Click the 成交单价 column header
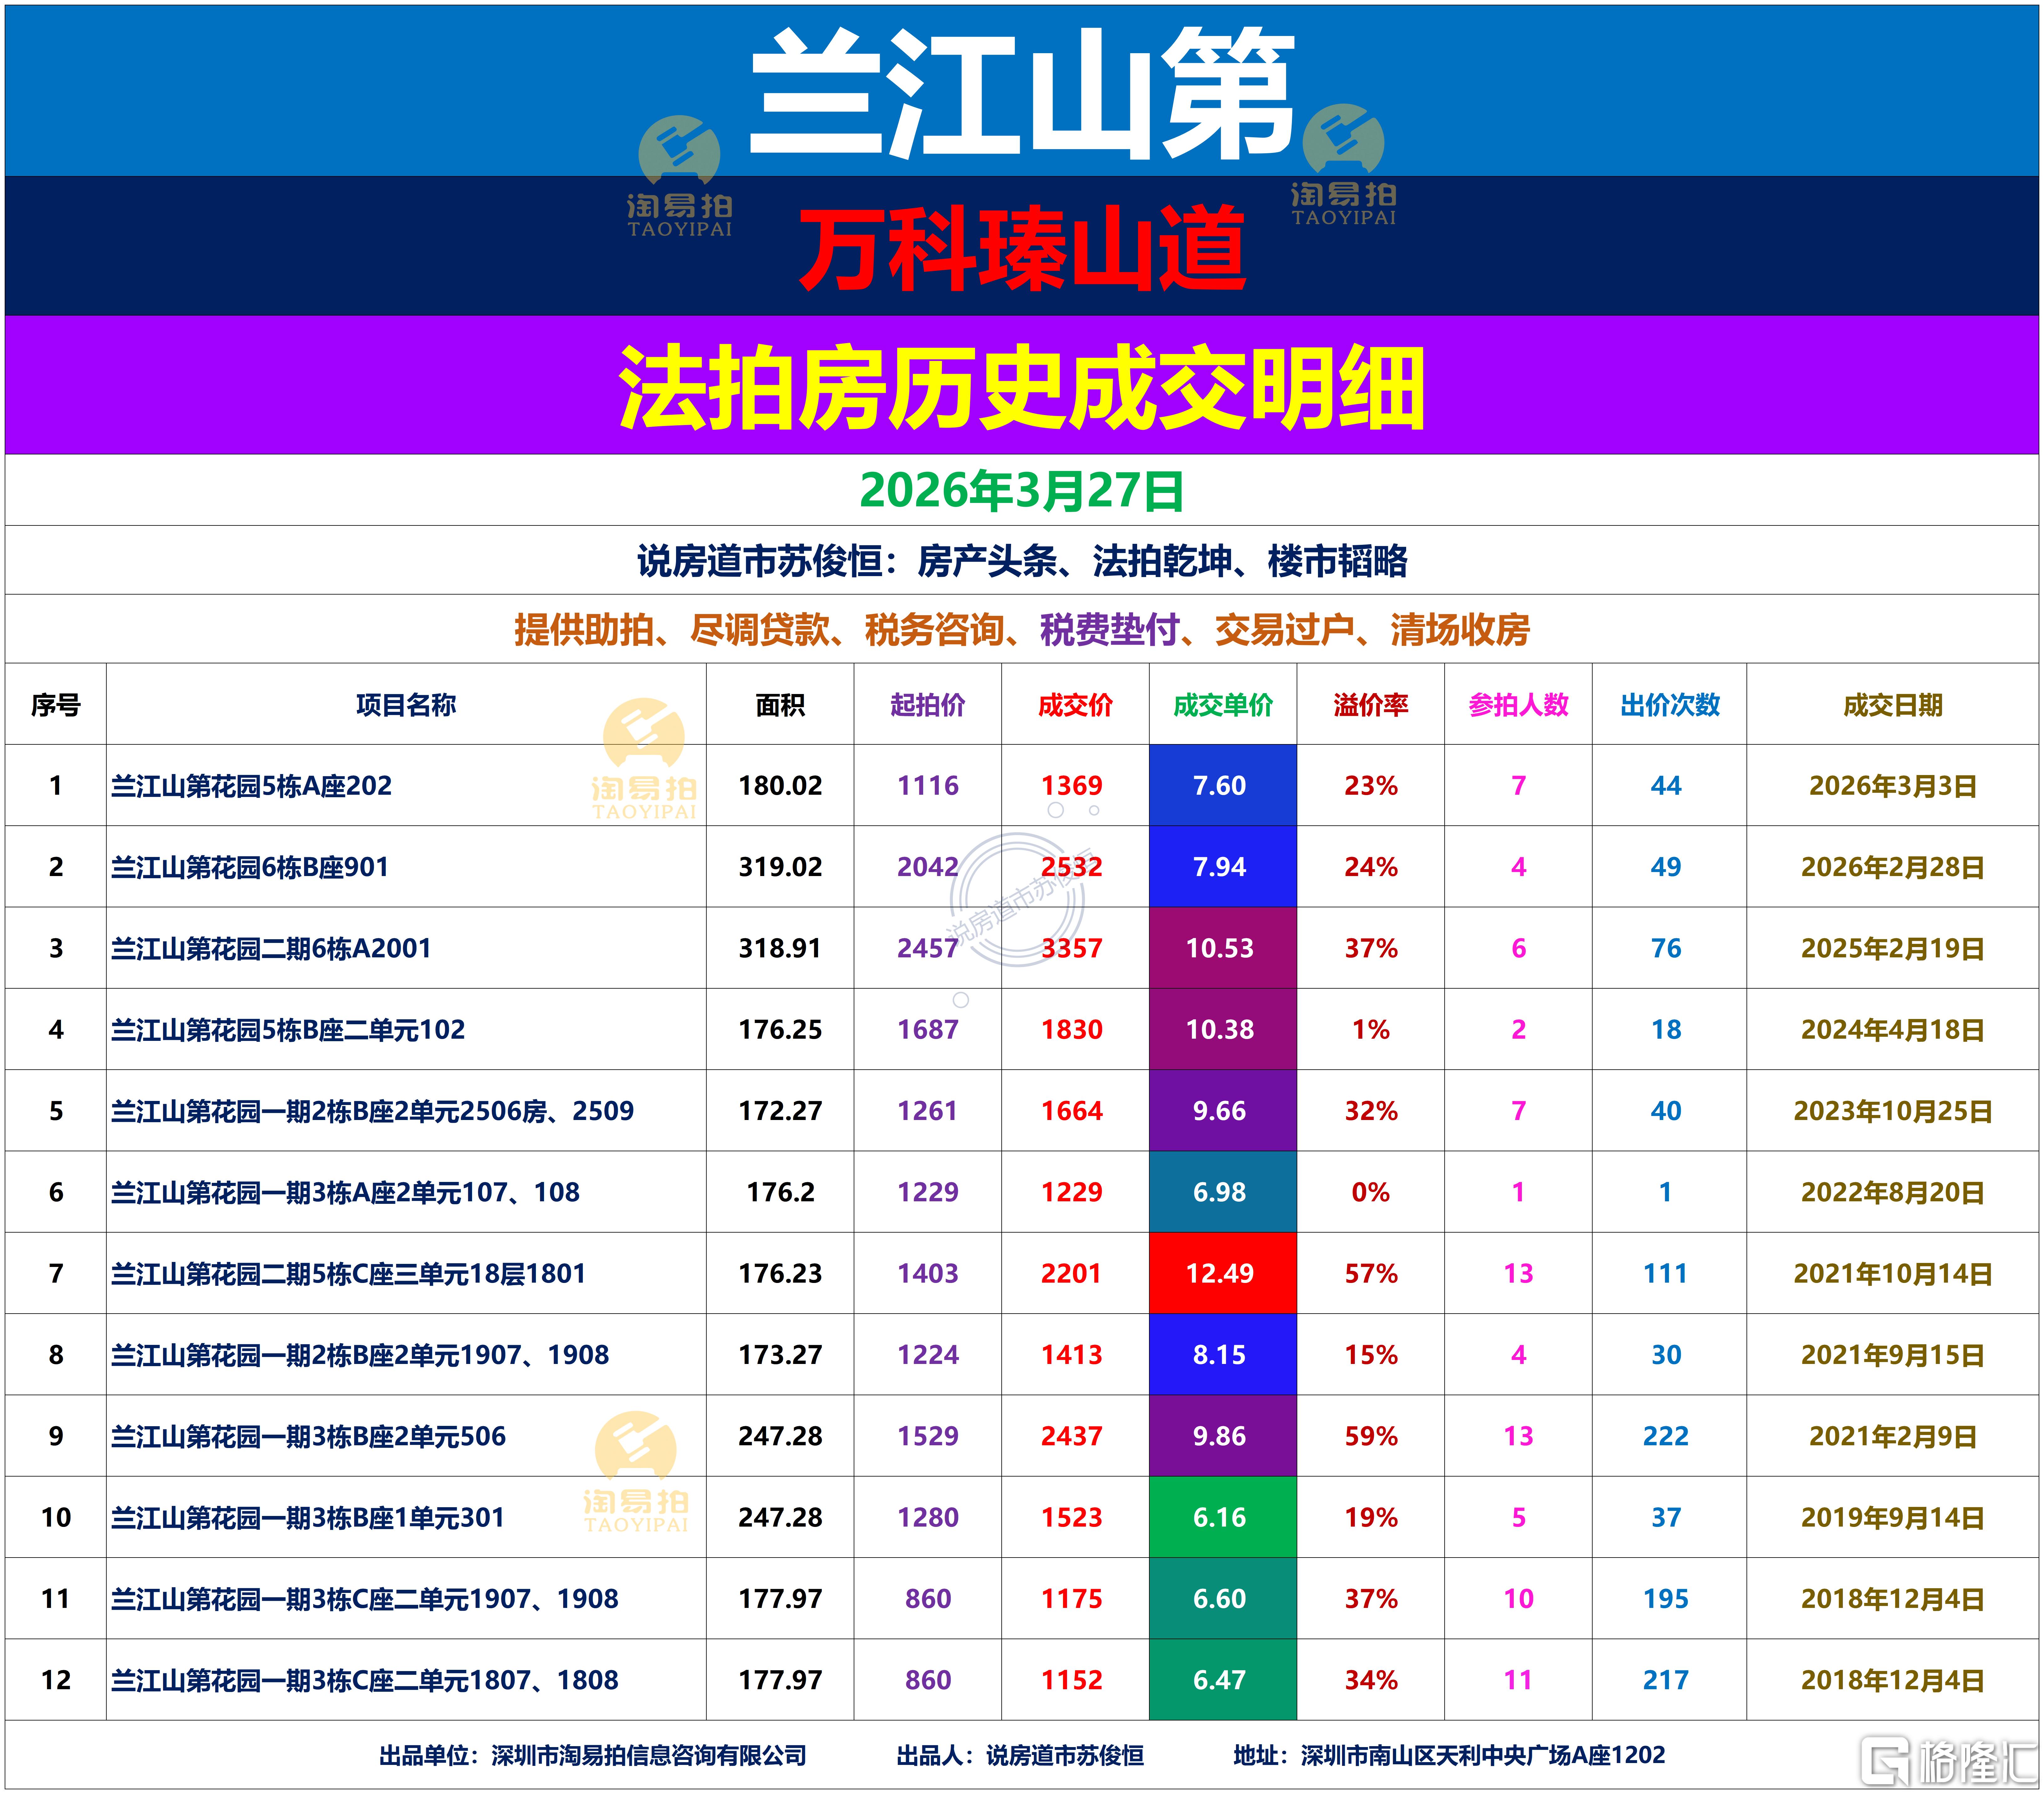2044x1794 pixels. tap(1223, 705)
